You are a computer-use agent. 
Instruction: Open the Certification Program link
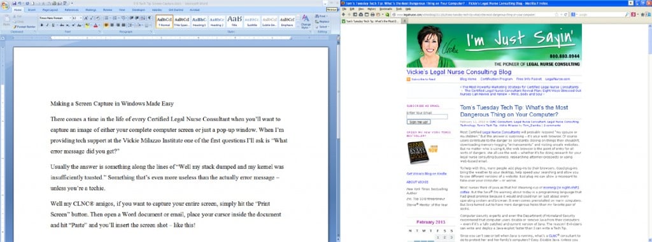[497, 78]
